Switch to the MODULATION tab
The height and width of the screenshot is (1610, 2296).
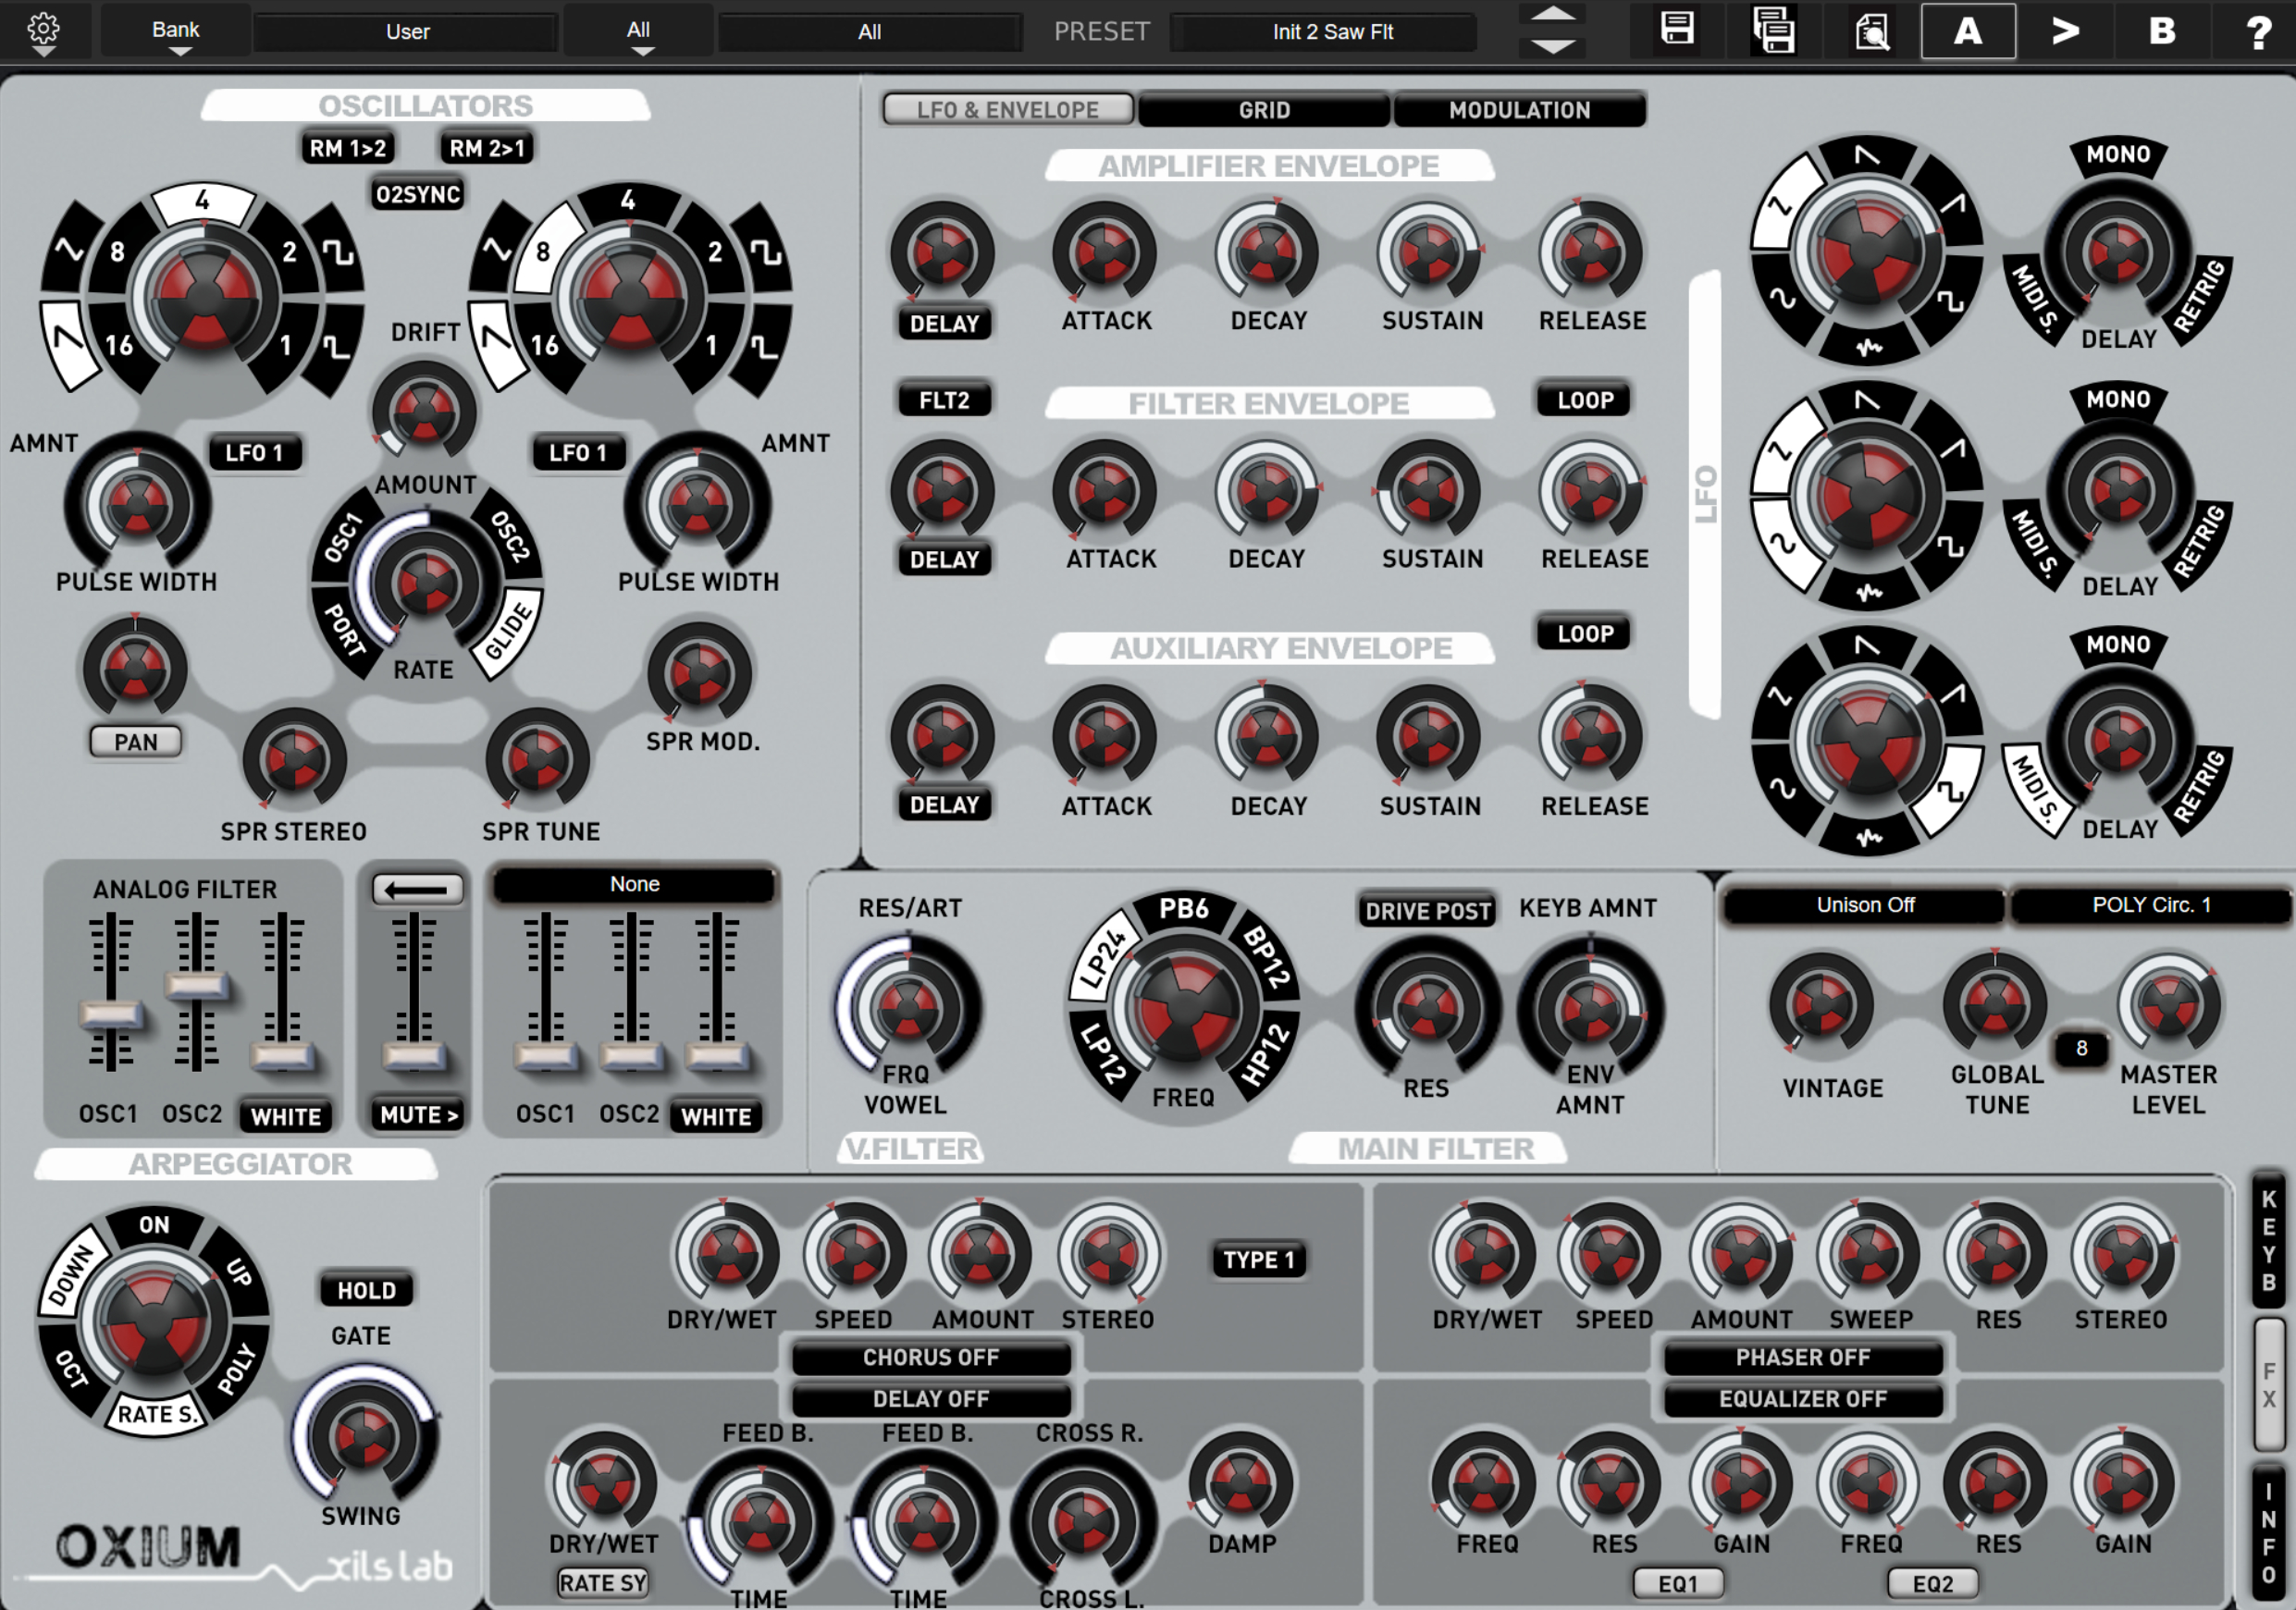1518,110
